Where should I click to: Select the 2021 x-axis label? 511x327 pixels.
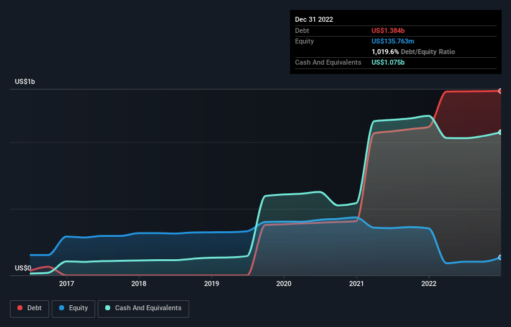(x=357, y=283)
